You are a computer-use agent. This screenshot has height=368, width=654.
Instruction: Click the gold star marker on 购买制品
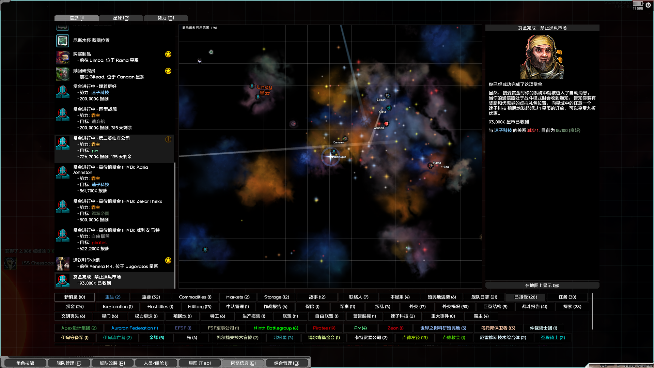point(168,54)
